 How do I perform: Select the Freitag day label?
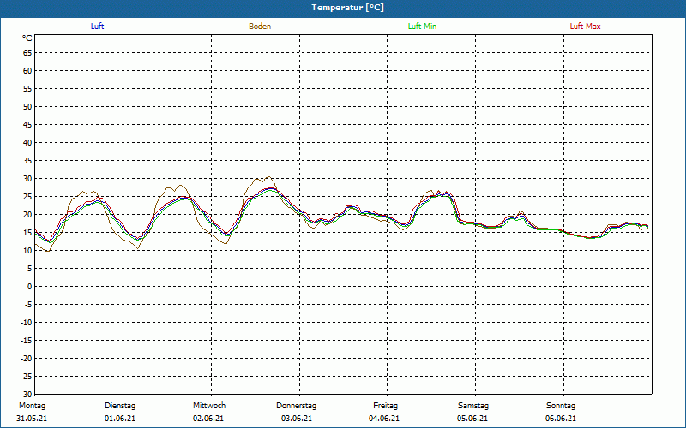coord(385,406)
